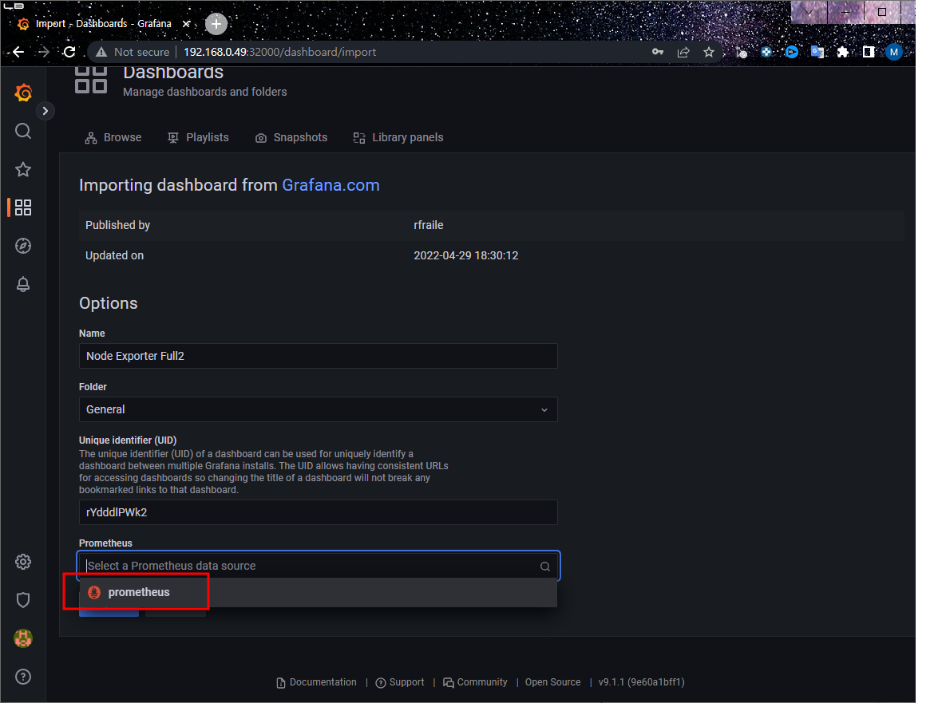Image resolution: width=938 pixels, height=703 pixels.
Task: Click the share page icon in address bar
Action: [x=683, y=52]
